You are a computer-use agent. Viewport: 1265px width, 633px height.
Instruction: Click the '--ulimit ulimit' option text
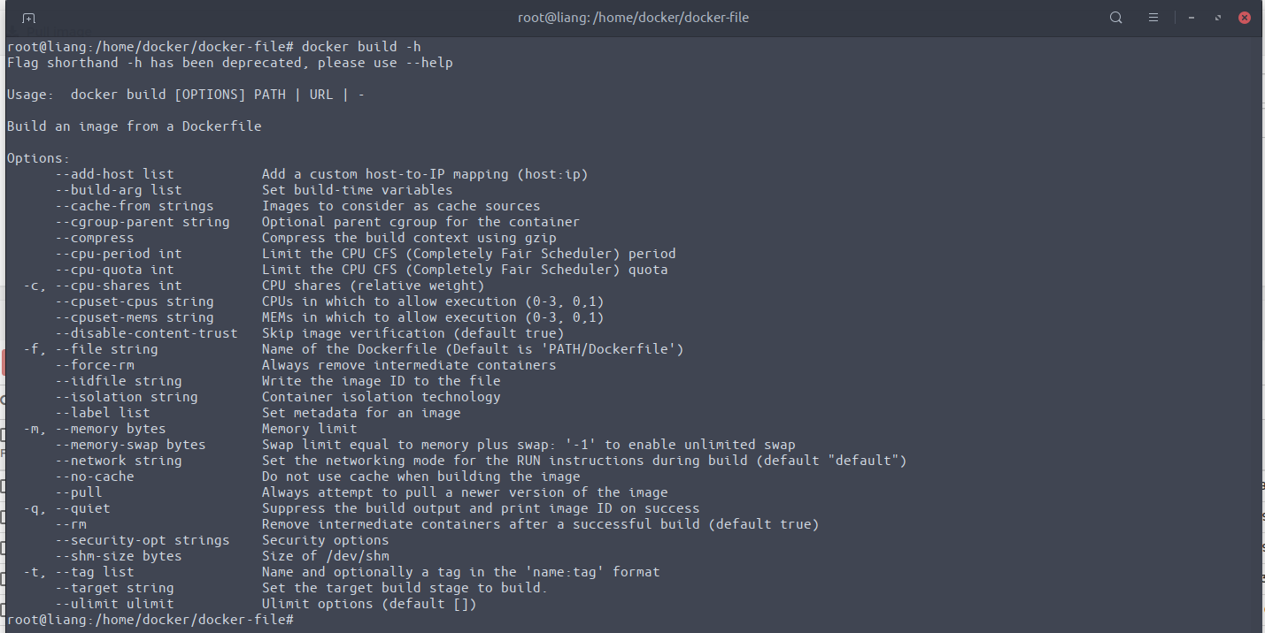pos(114,604)
